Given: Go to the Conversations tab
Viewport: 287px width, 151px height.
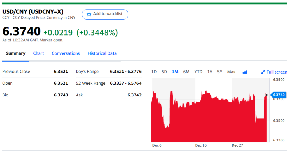Looking at the screenshot, I should tap(66, 53).
